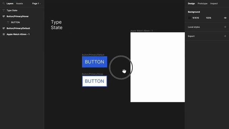This screenshot has height=129, width=229.
Task: Click the Local styles section label
Action: 194,27
